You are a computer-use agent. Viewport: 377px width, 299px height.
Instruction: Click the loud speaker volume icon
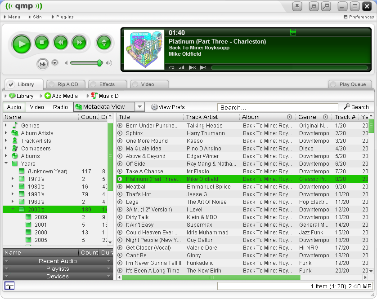coord(109,63)
